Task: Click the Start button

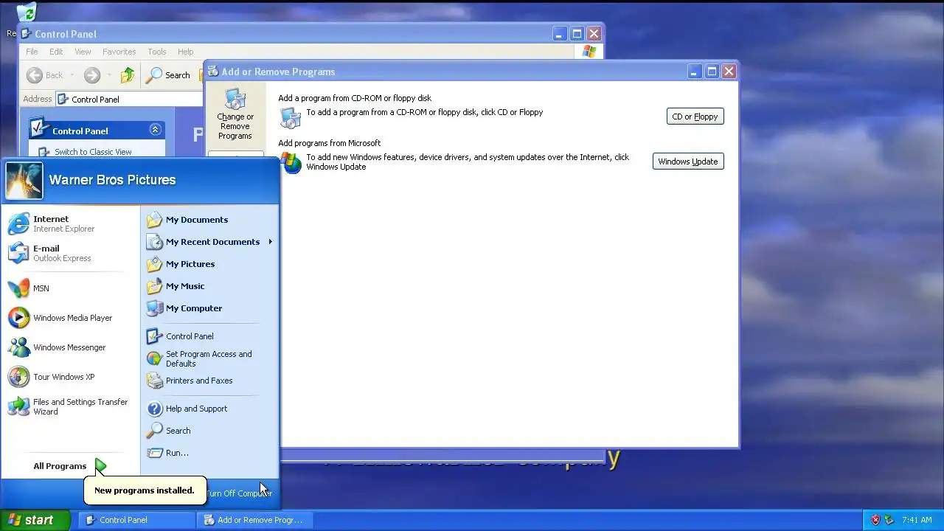Action: [35, 520]
